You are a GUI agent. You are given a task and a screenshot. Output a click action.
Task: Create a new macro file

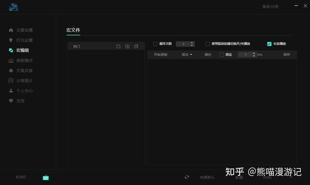coord(119,46)
